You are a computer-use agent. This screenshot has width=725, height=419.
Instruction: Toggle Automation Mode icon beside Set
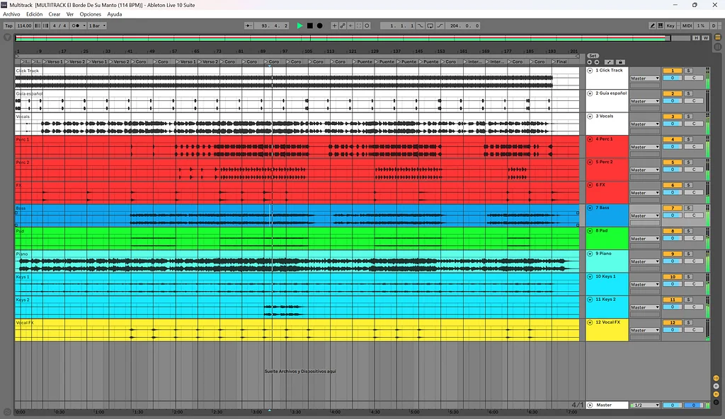click(609, 62)
